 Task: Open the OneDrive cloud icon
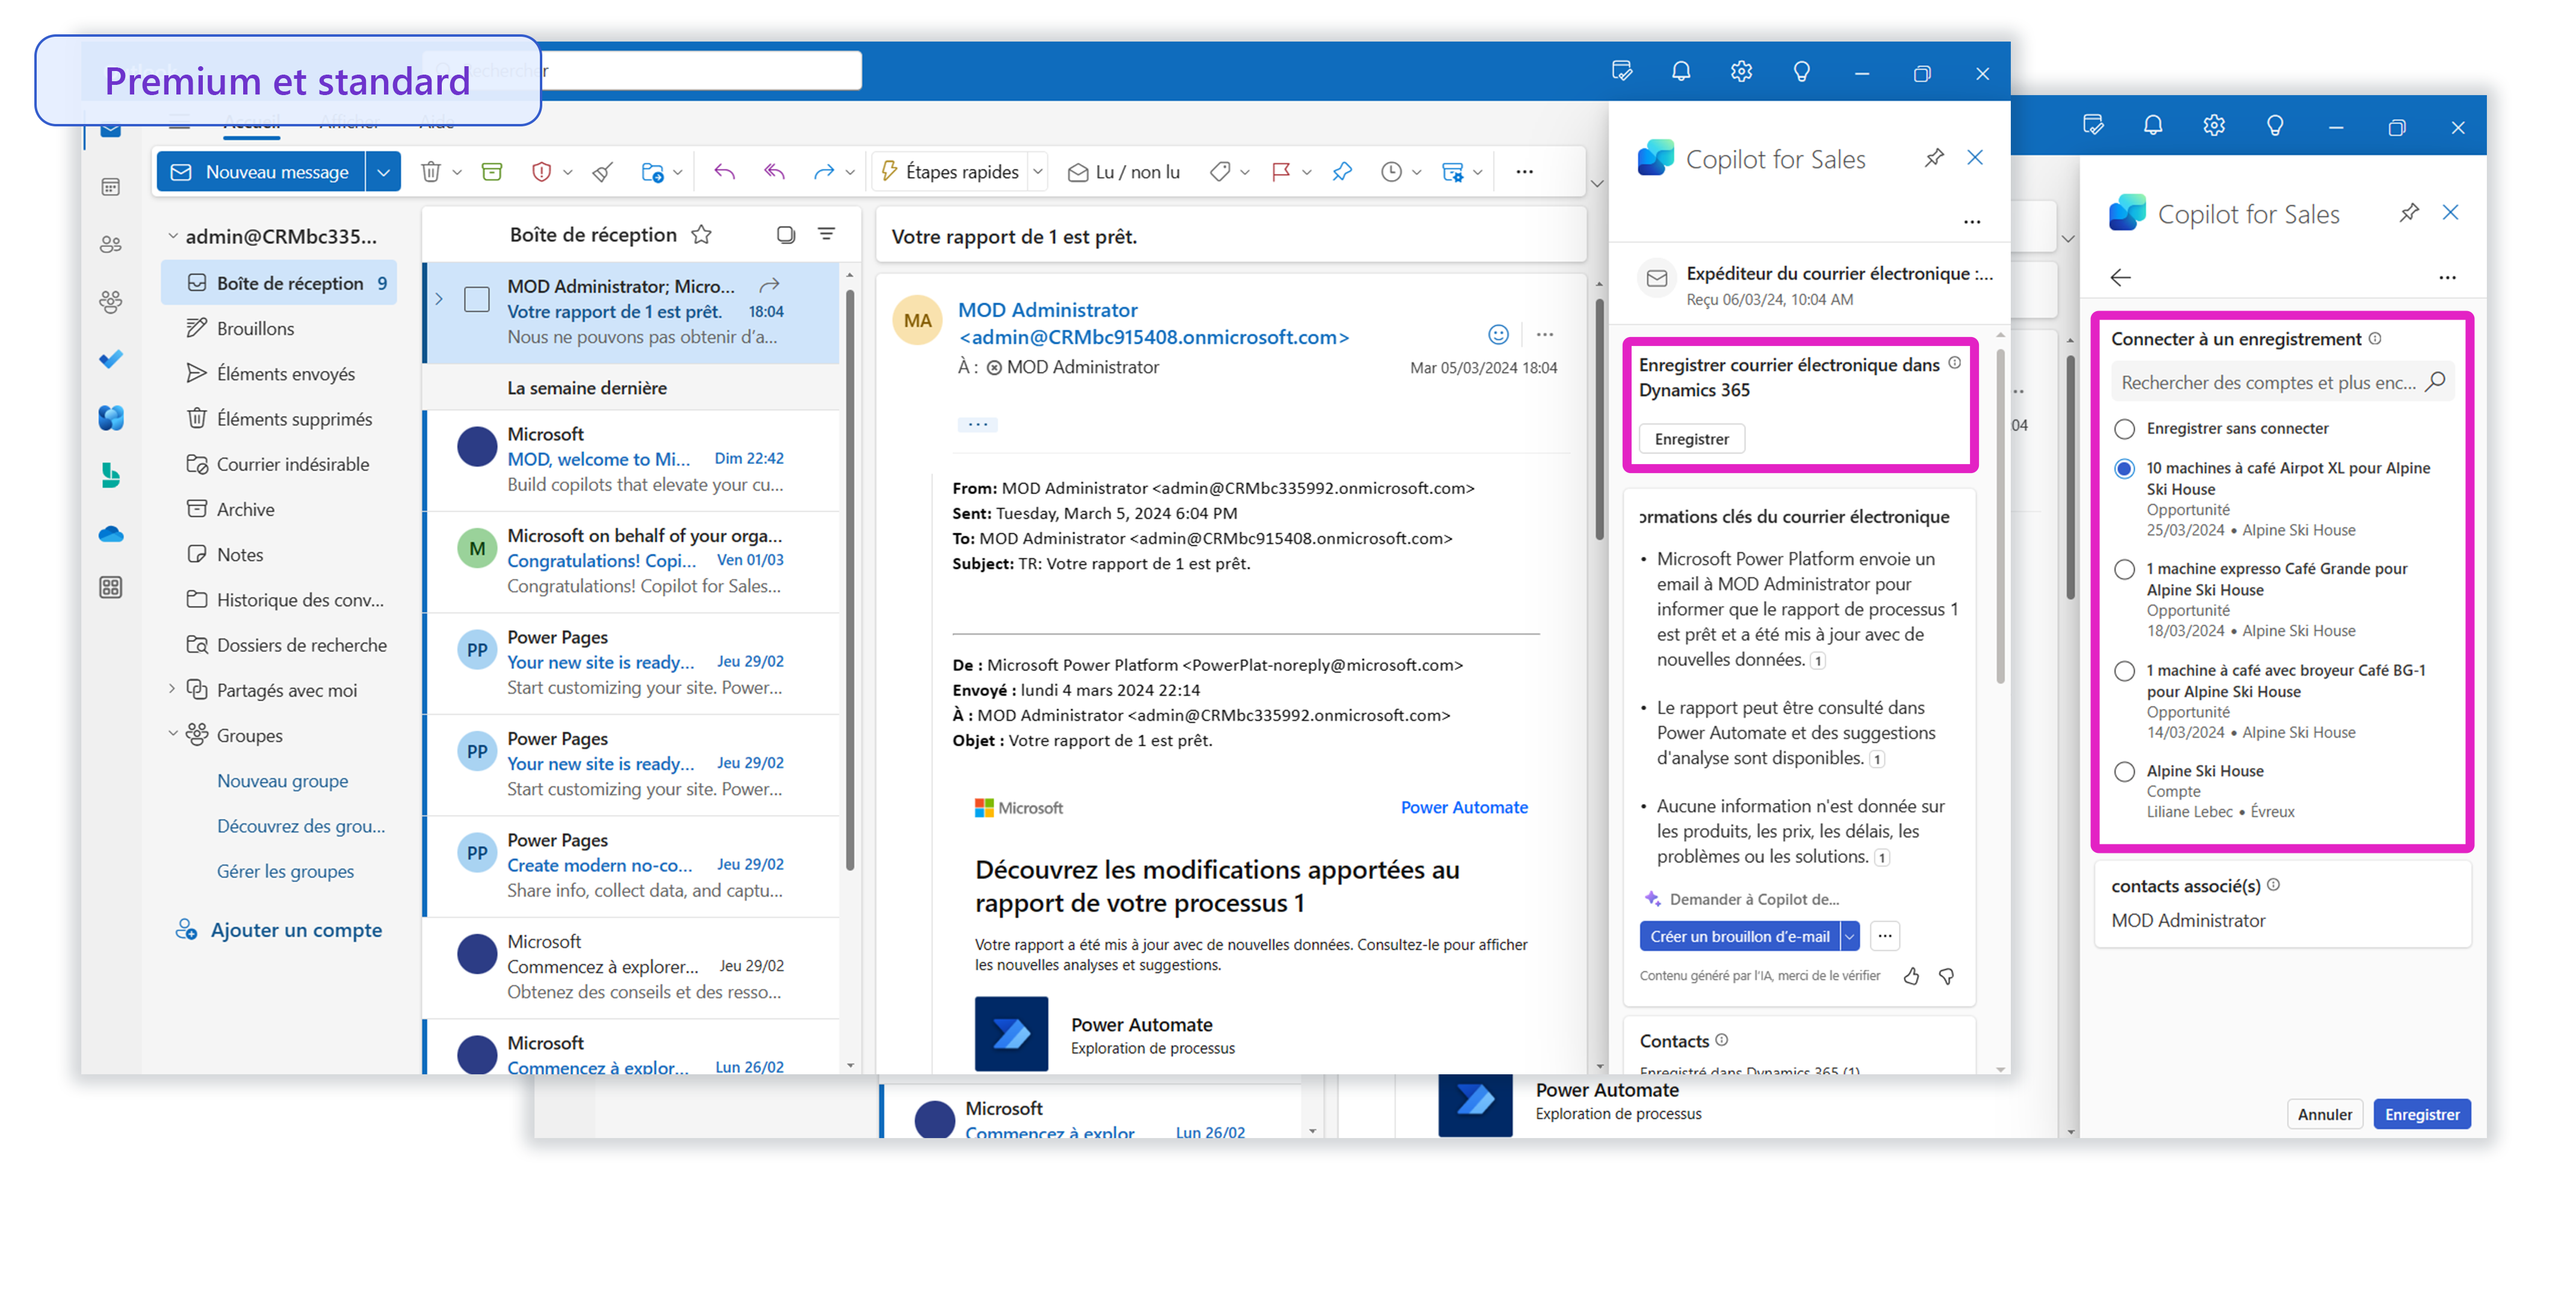tap(110, 533)
